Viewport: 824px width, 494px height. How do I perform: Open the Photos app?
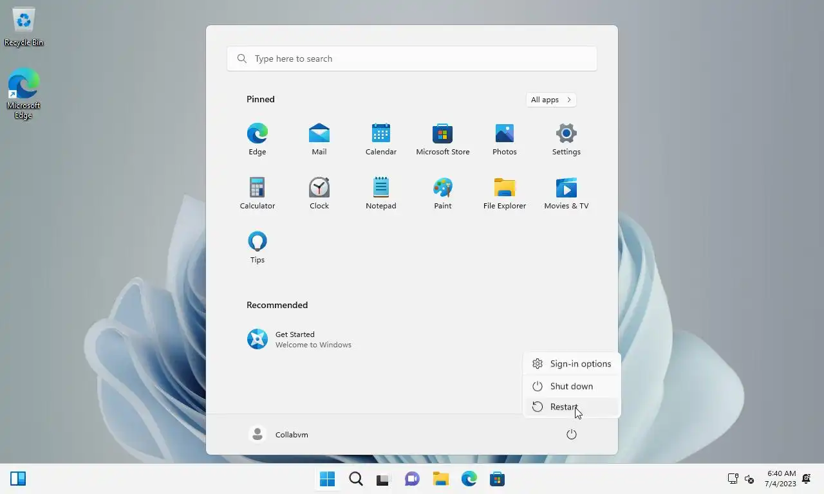click(505, 139)
